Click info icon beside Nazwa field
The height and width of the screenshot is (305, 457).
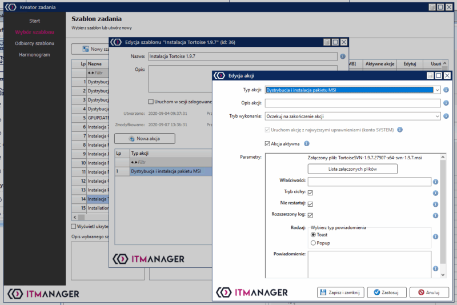343,57
